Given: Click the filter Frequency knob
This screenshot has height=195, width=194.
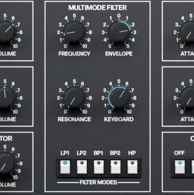Looking at the screenshot, I should 75,32.
